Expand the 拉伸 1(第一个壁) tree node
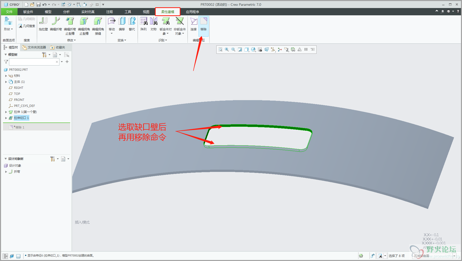462x261 pixels. click(x=6, y=112)
